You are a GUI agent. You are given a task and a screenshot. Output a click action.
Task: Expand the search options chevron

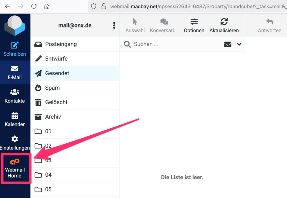(x=239, y=44)
